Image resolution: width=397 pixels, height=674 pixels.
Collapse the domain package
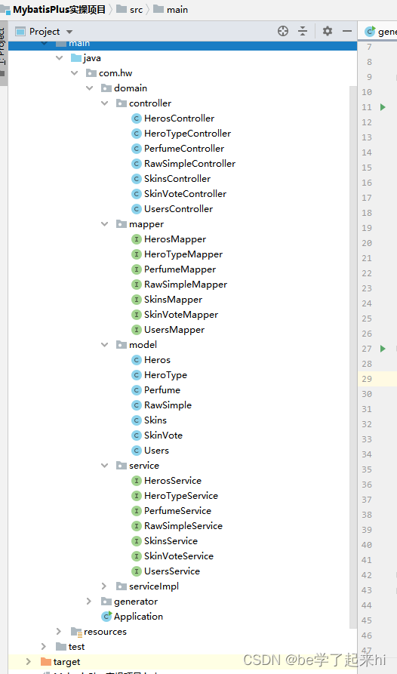(x=89, y=88)
